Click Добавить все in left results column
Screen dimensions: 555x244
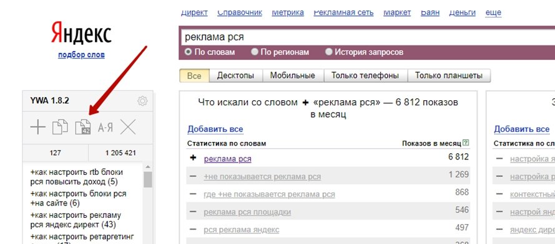(x=215, y=129)
